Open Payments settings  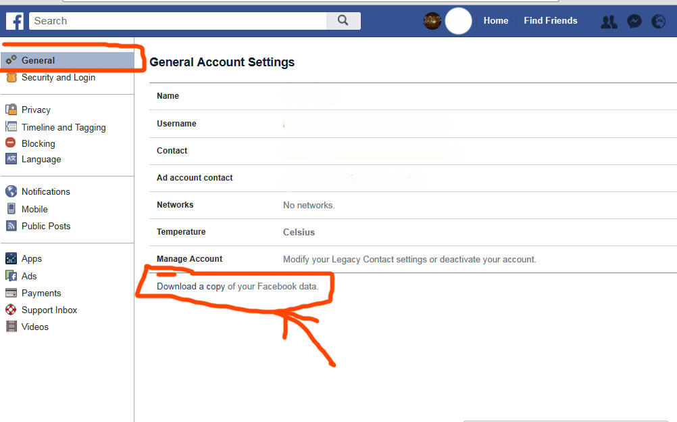coord(41,293)
